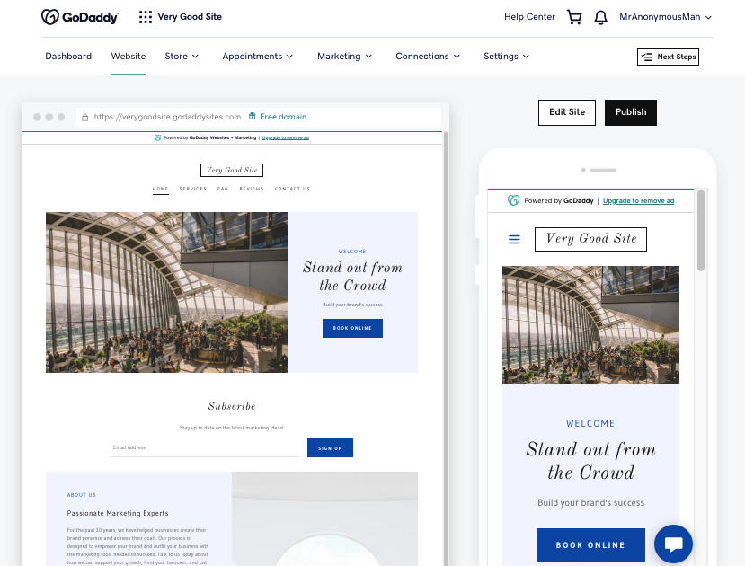Image resolution: width=745 pixels, height=566 pixels.
Task: Open the Next Steps button
Action: [x=668, y=57]
